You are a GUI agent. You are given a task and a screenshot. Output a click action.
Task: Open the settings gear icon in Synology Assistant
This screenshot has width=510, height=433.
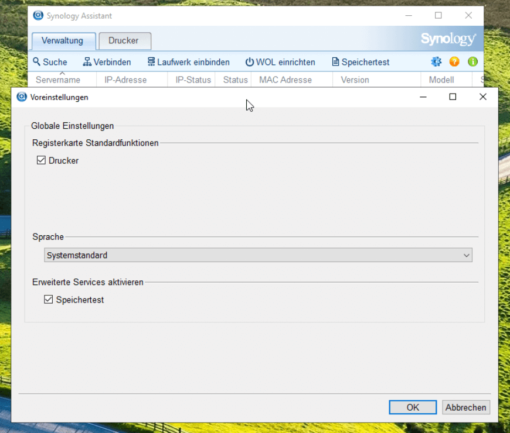(436, 61)
